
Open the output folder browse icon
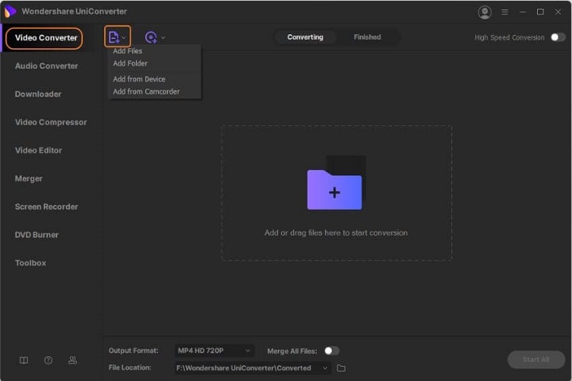coord(342,368)
